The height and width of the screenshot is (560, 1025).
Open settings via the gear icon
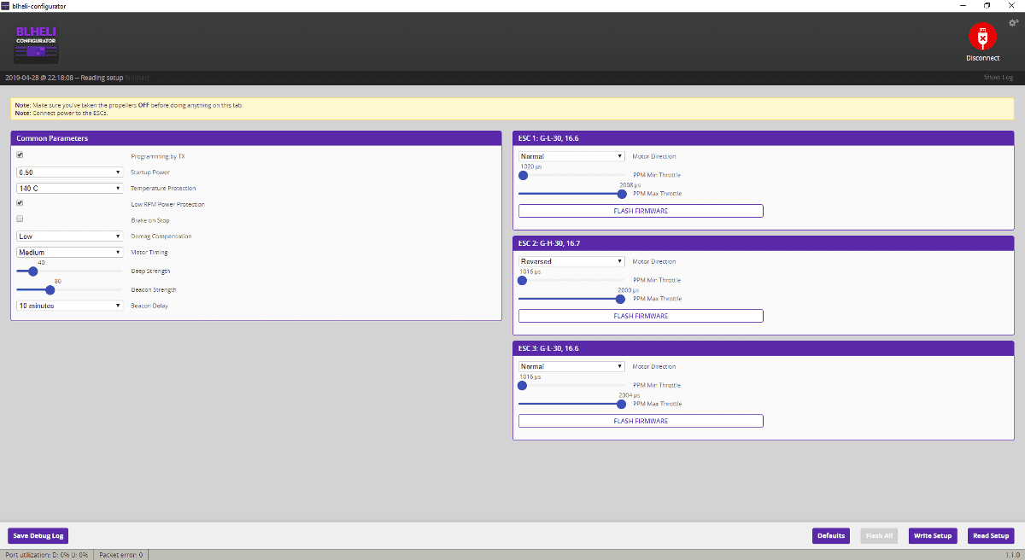pos(1013,23)
